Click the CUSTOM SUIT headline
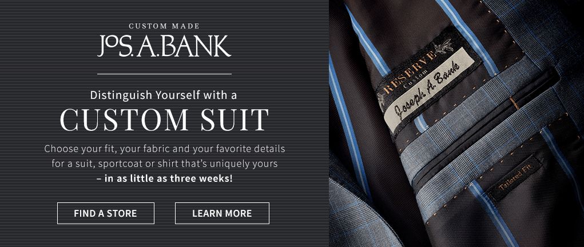The height and width of the screenshot is (247, 584). click(164, 120)
